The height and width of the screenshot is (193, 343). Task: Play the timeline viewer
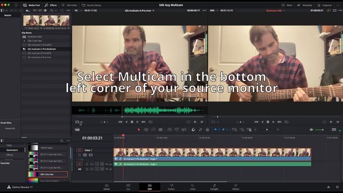pyautogui.click(x=273, y=122)
